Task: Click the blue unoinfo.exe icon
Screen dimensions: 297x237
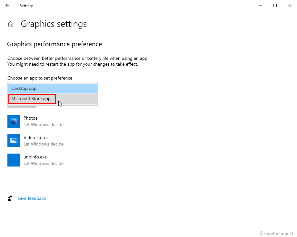Action: point(14,160)
